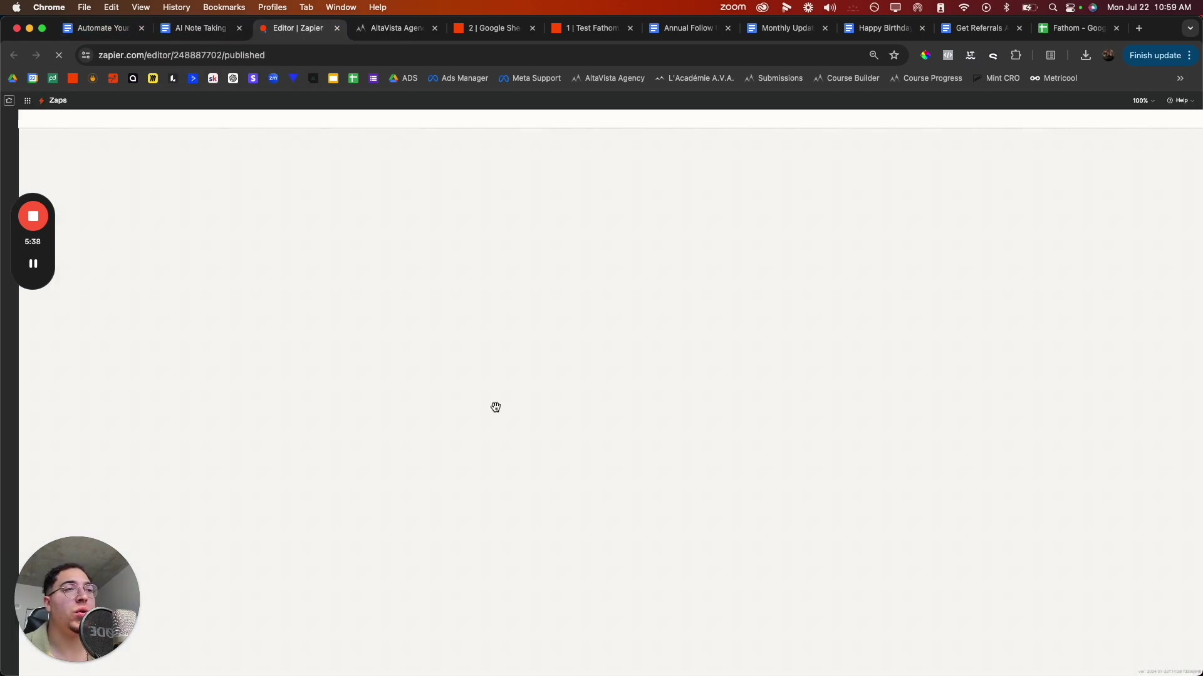Bookmark this tab with the star
1203x676 pixels.
pyautogui.click(x=894, y=55)
